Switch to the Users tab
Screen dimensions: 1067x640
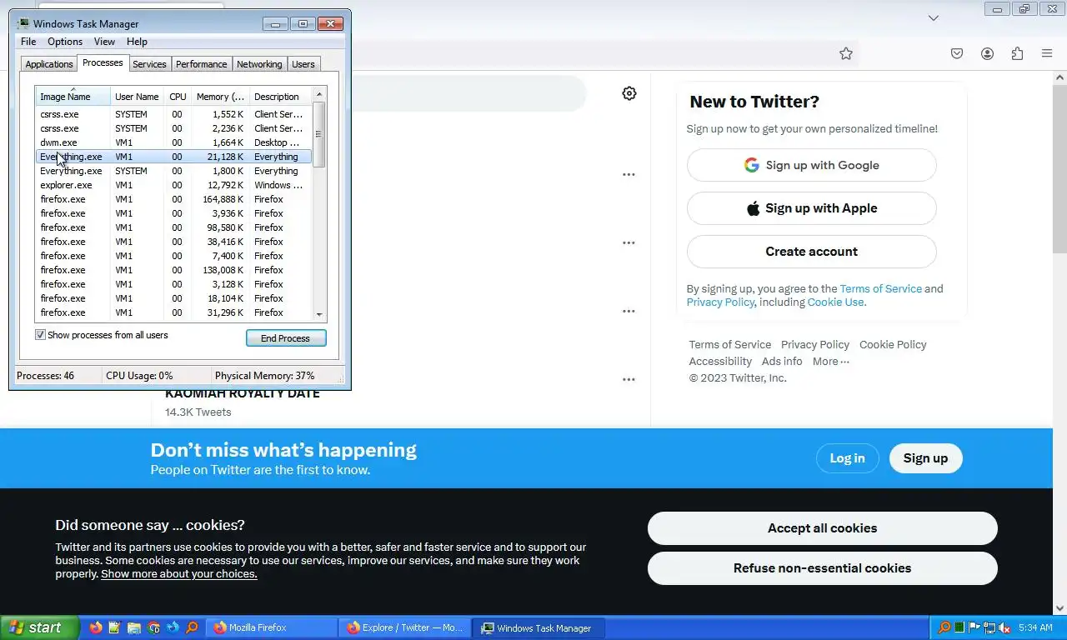coord(303,64)
